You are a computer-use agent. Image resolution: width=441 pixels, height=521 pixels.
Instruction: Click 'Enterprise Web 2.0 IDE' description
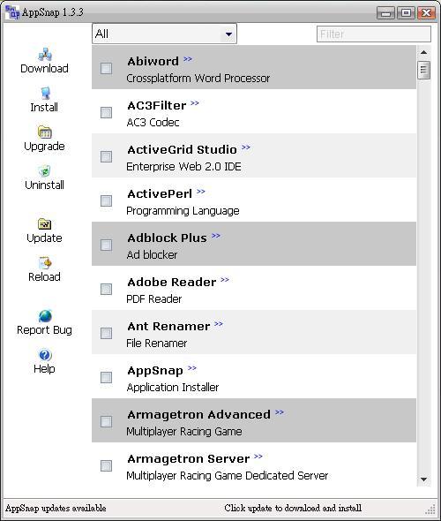point(183,167)
